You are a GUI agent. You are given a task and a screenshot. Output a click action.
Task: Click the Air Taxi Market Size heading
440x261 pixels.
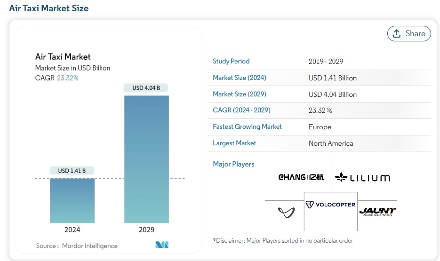pos(49,8)
